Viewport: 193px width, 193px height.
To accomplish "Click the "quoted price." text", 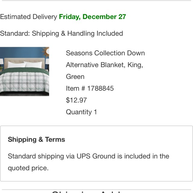I will tap(28, 168).
